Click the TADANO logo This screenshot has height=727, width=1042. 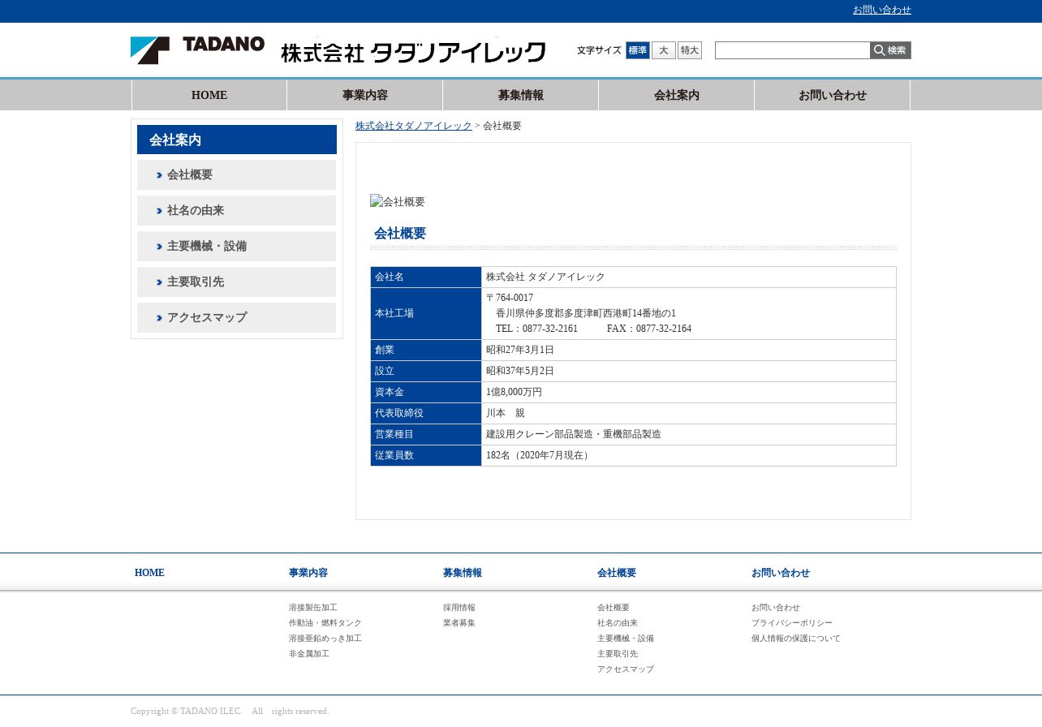(197, 50)
